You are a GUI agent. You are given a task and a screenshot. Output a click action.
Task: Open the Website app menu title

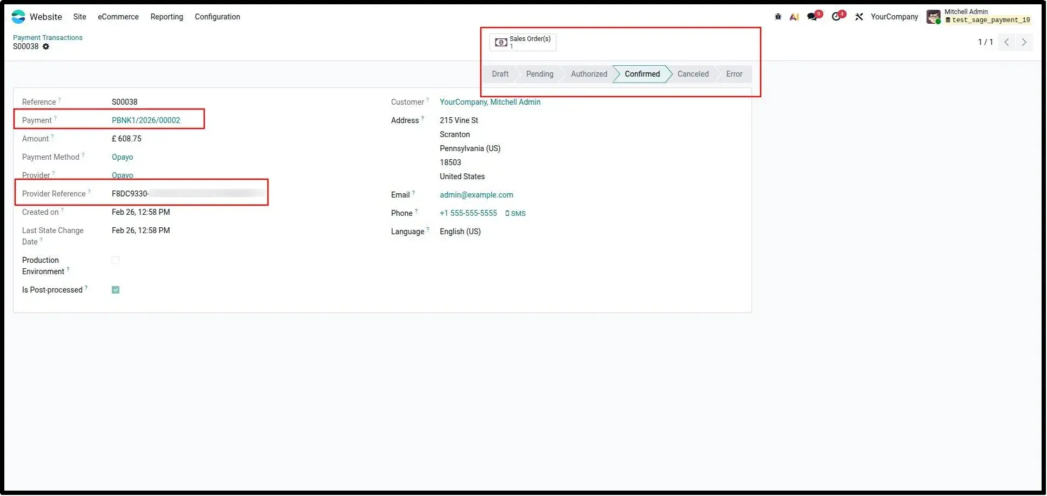click(x=46, y=17)
